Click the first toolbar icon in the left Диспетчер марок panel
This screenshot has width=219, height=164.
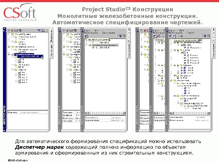pyautogui.click(x=9, y=30)
